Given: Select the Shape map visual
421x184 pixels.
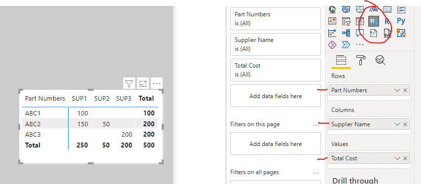Looking at the screenshot, I should (x=360, y=9).
